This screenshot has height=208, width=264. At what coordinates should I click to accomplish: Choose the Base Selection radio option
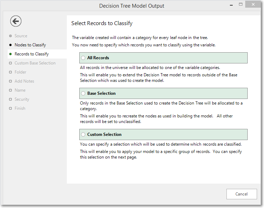click(x=83, y=93)
